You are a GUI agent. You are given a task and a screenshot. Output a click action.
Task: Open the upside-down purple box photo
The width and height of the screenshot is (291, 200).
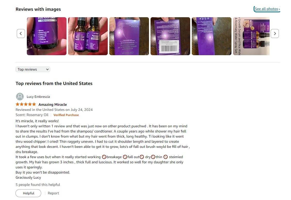click(129, 36)
